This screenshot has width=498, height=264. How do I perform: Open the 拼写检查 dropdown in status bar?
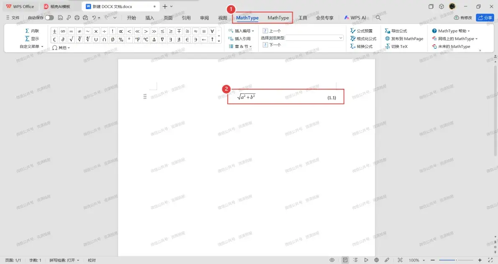[64, 260]
